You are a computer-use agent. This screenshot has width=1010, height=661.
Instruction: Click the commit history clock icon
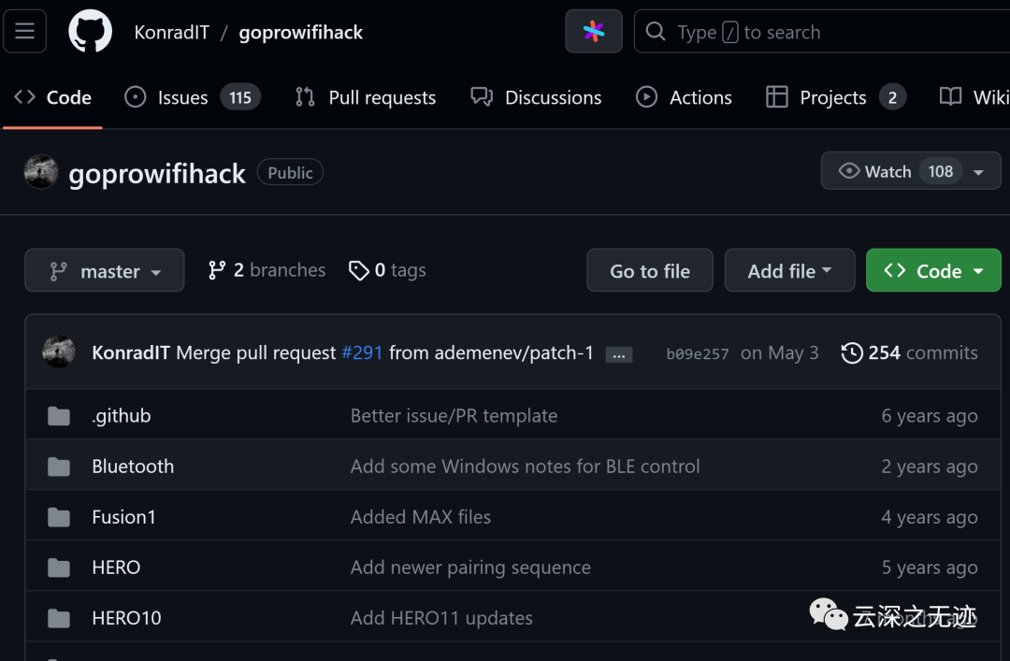(852, 352)
